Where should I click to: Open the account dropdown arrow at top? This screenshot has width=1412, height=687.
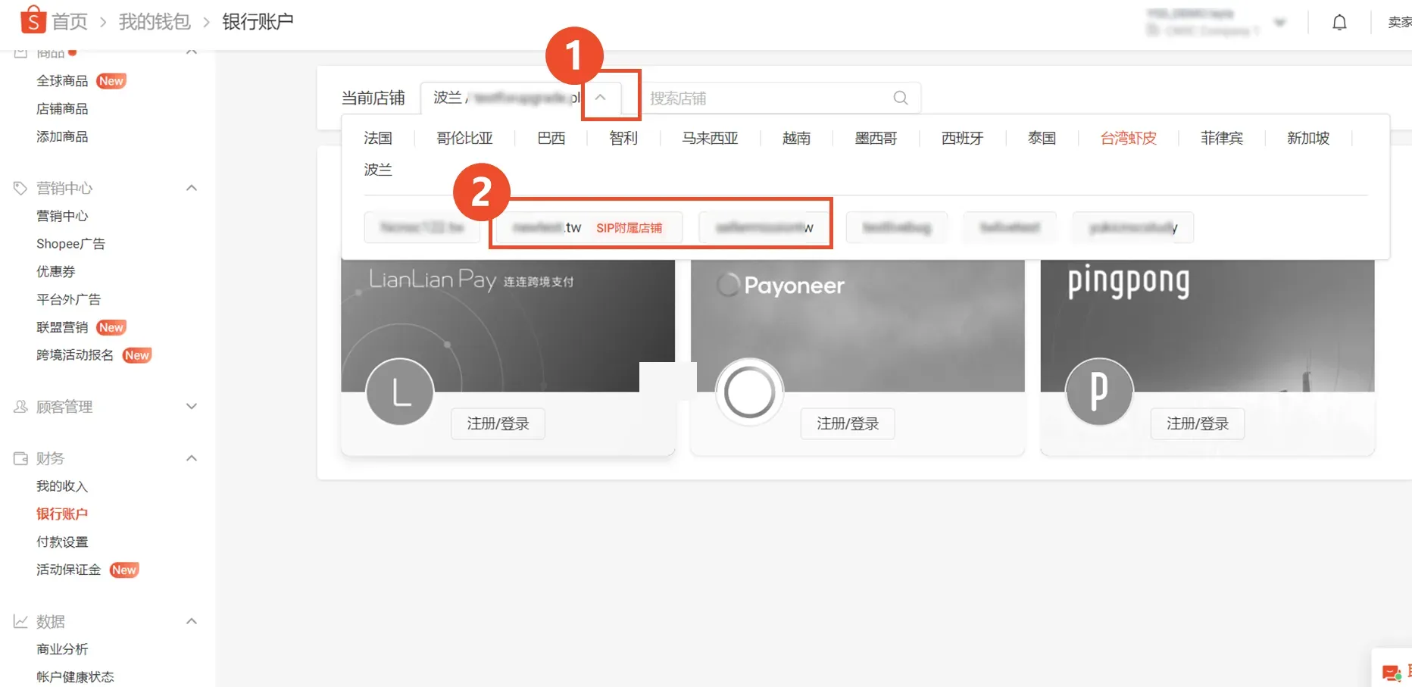(x=1279, y=22)
